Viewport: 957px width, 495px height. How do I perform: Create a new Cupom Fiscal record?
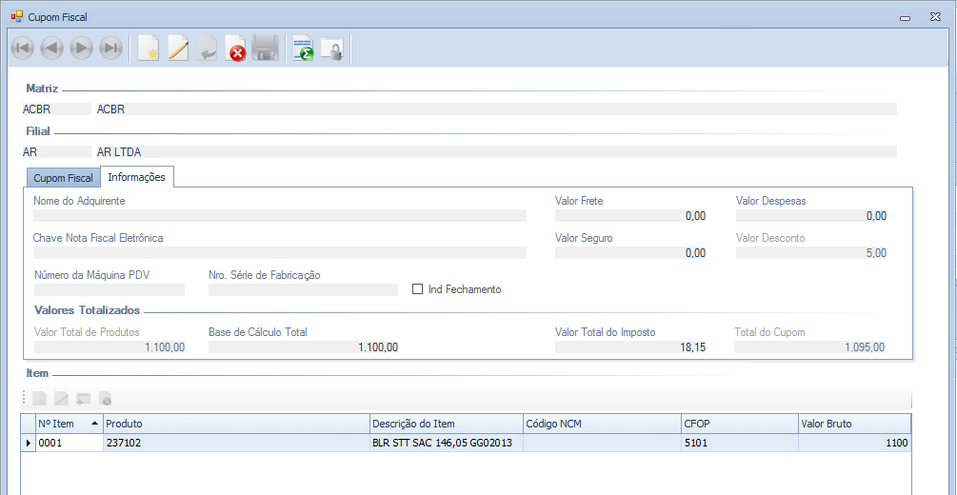148,49
